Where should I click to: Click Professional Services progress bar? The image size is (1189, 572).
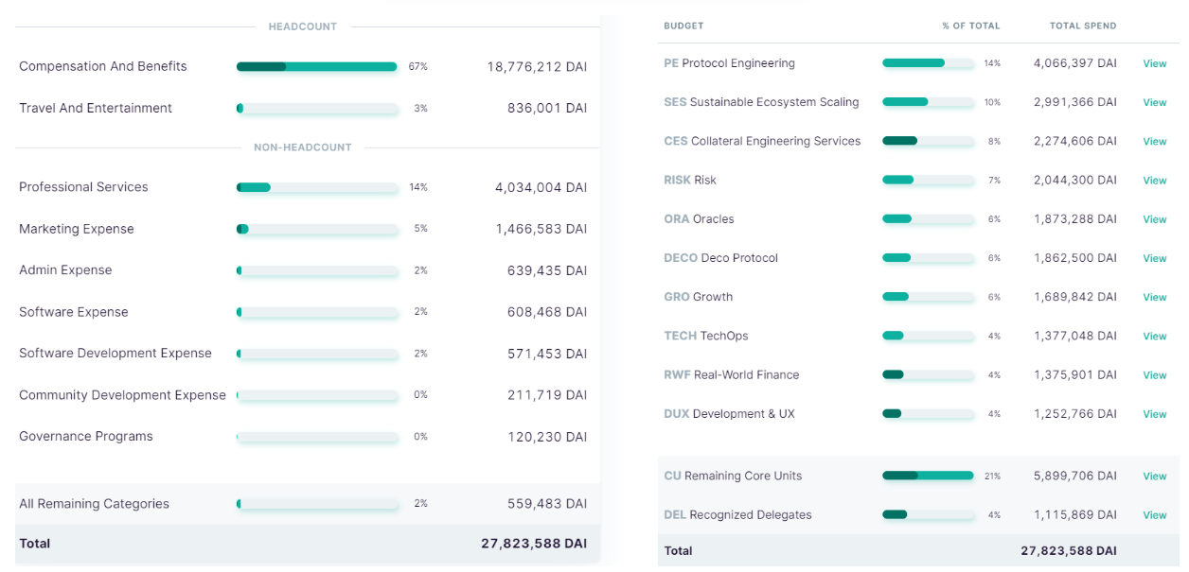316,187
